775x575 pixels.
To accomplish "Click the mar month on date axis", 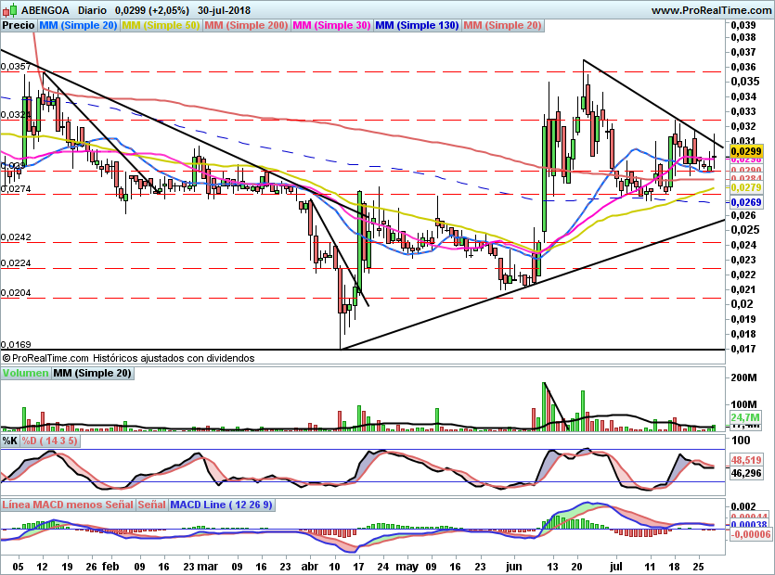I will 208,567.
